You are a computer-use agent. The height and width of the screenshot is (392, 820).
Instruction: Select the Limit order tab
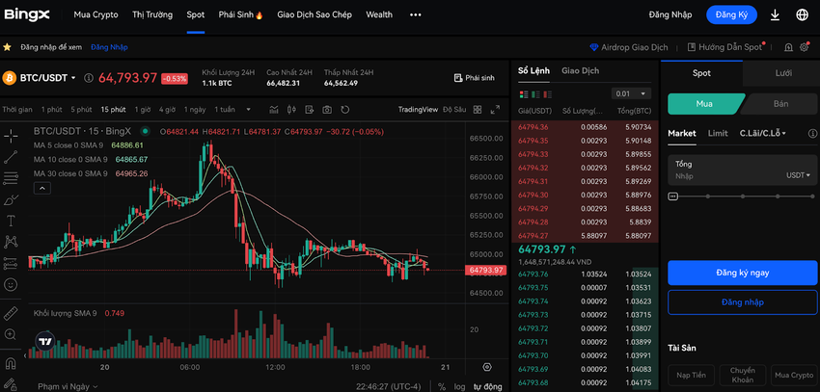[x=718, y=133]
